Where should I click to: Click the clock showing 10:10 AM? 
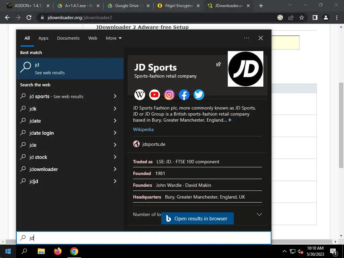(315, 248)
